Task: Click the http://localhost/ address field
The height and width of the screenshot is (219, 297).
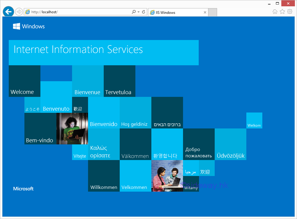Action: (78, 12)
